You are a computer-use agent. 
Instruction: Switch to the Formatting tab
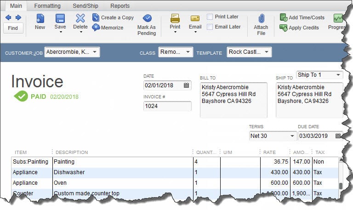tap(47, 6)
